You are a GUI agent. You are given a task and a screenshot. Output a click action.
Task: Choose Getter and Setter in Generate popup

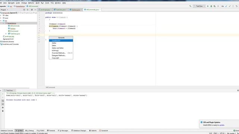tap(61, 48)
